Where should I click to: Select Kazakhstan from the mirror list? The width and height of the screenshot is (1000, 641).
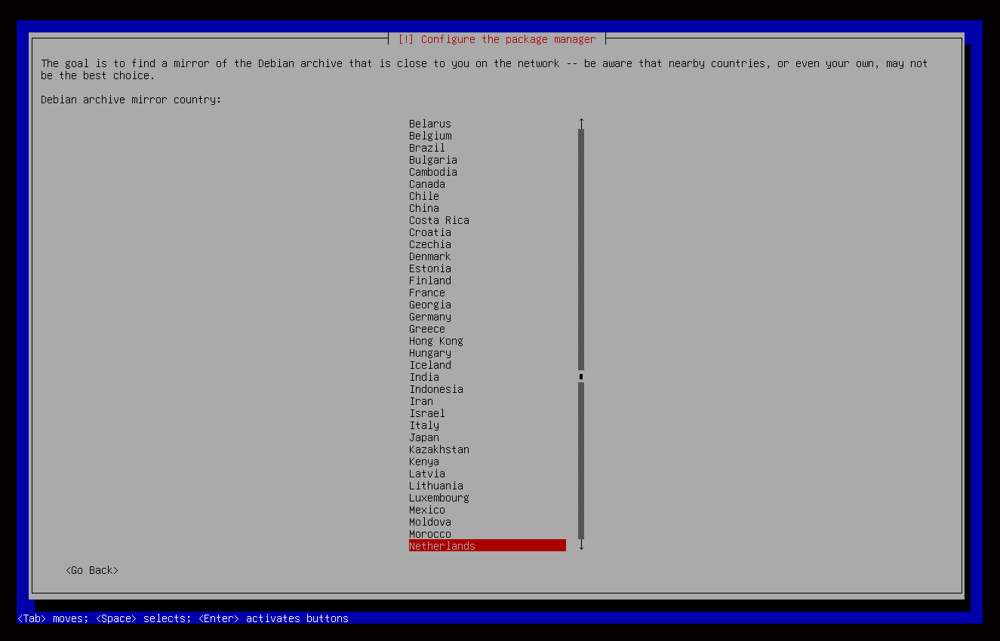[x=439, y=449]
